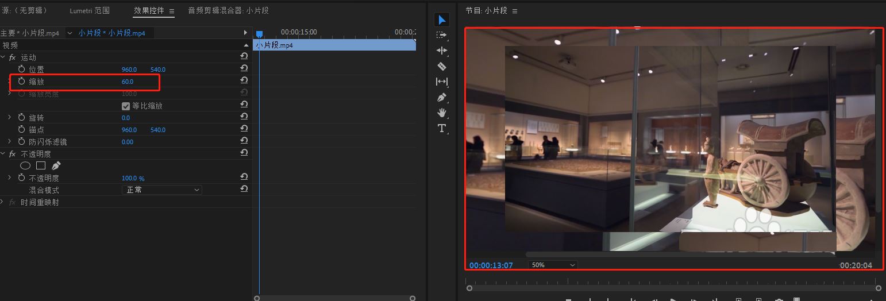Screen dimensions: 886x301
Task: Toggle animation stopwatch for 不透明度
Action: point(22,177)
